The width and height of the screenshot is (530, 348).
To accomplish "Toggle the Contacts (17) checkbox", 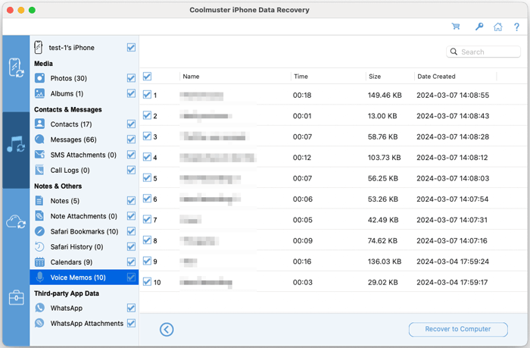I will pos(131,124).
